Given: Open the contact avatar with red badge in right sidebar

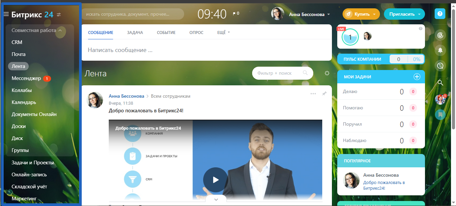Looking at the screenshot, I should (440, 99).
